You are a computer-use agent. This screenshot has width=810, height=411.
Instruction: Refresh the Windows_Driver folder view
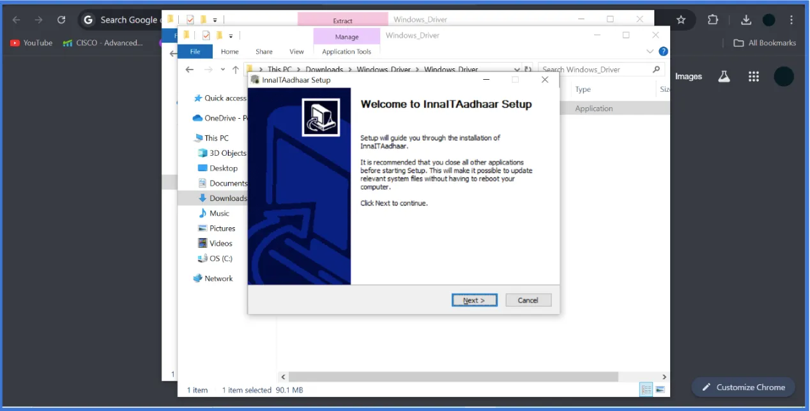click(x=528, y=70)
